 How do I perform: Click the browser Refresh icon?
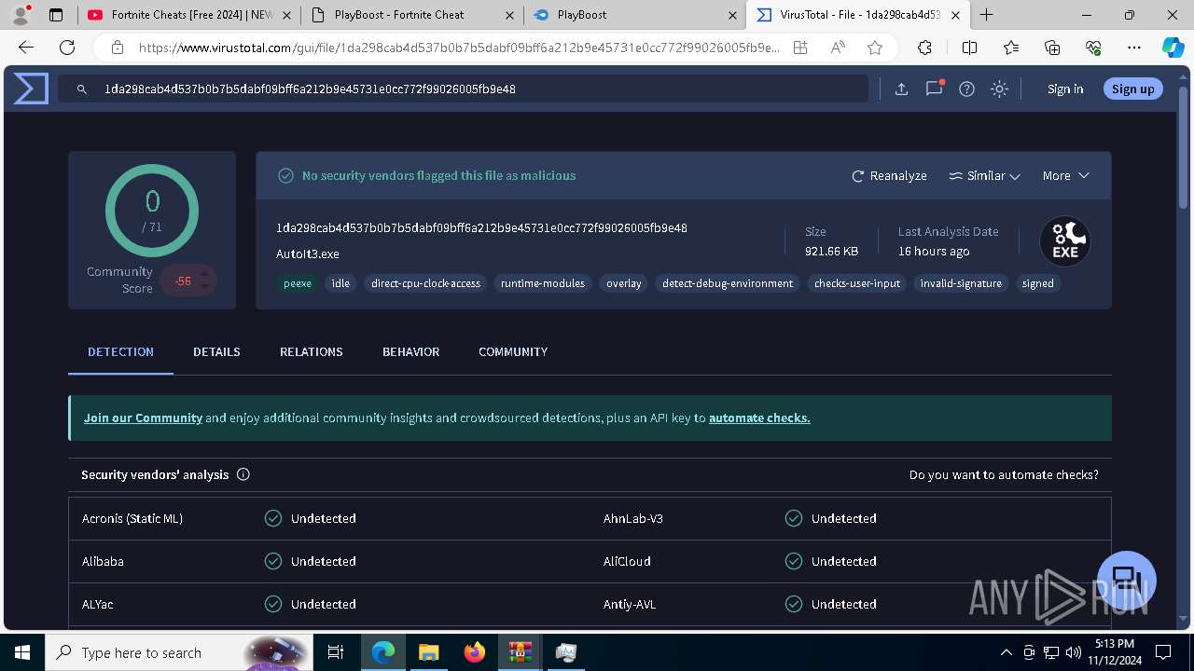(x=67, y=48)
